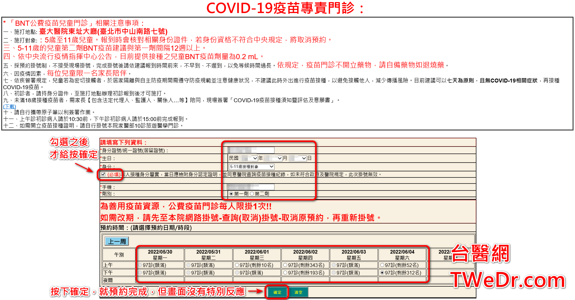Pick the 2022/05/31 下午 額滿 radio button

pos(189,273)
